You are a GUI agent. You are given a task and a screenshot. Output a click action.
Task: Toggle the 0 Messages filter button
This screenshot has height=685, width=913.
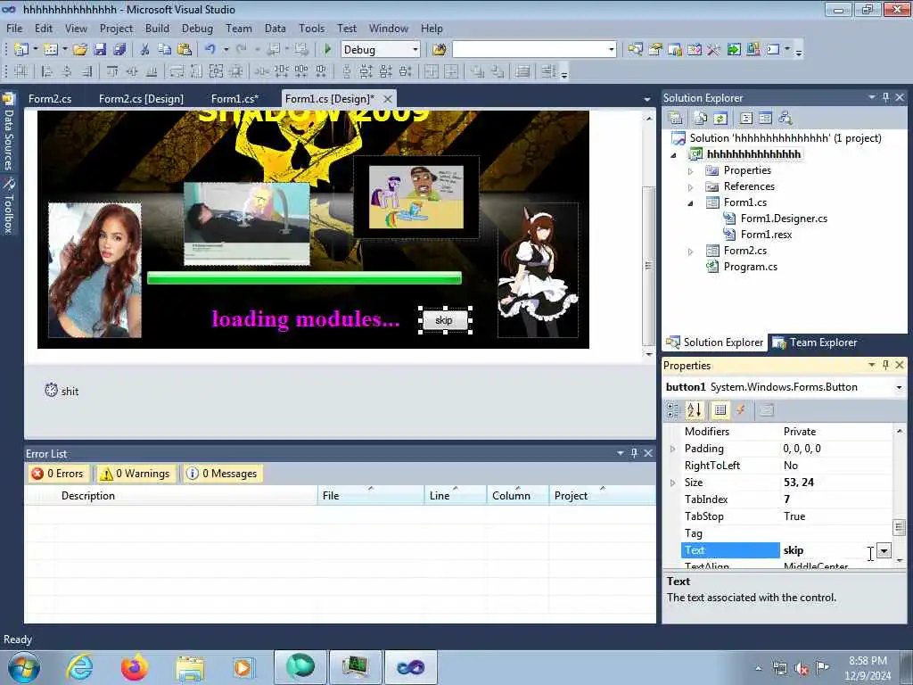click(x=222, y=474)
